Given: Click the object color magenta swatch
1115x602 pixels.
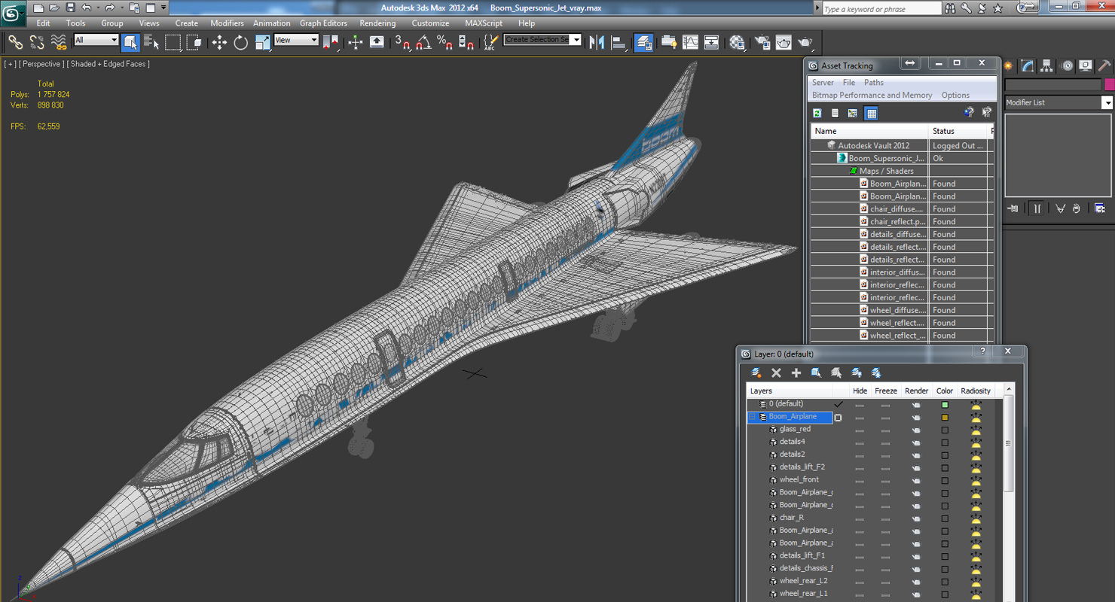Looking at the screenshot, I should tap(1109, 85).
